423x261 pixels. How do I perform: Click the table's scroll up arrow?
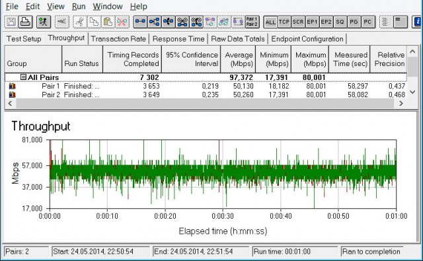tap(412, 52)
